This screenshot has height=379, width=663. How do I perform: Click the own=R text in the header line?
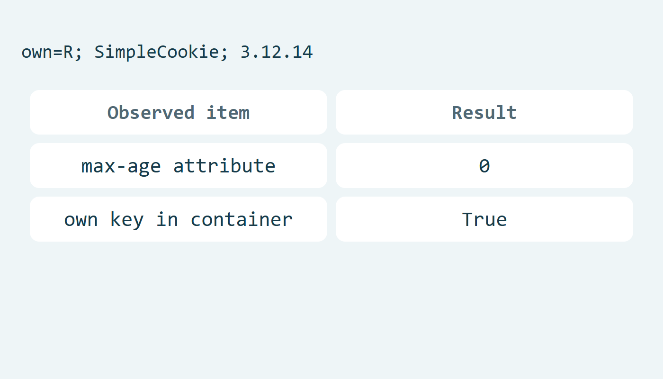(47, 52)
